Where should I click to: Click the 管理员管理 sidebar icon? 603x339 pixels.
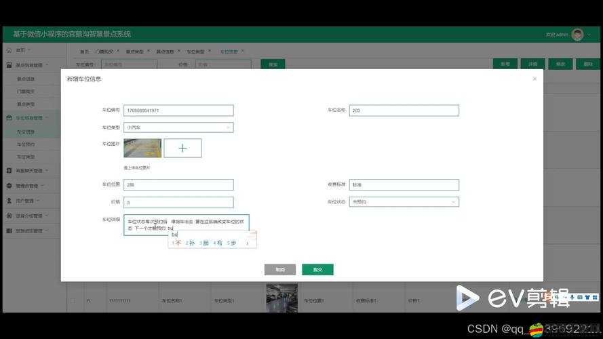click(x=9, y=186)
